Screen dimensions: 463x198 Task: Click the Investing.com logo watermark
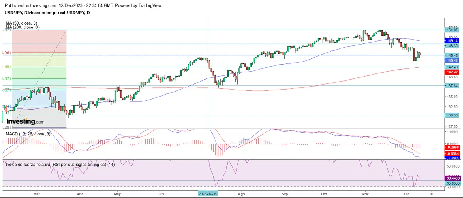point(25,121)
